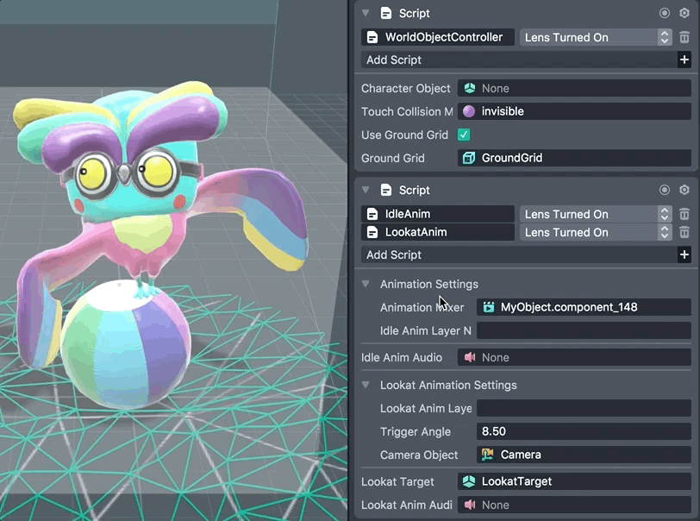Click the purple invisible material swatch

coord(469,111)
